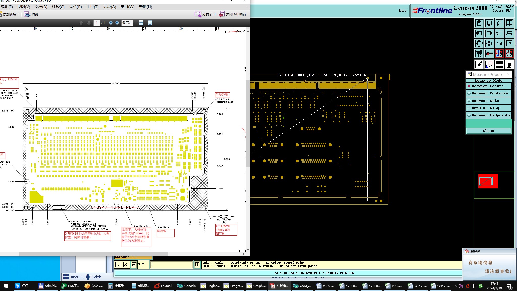Click the pan left arrow icon

tap(479, 33)
